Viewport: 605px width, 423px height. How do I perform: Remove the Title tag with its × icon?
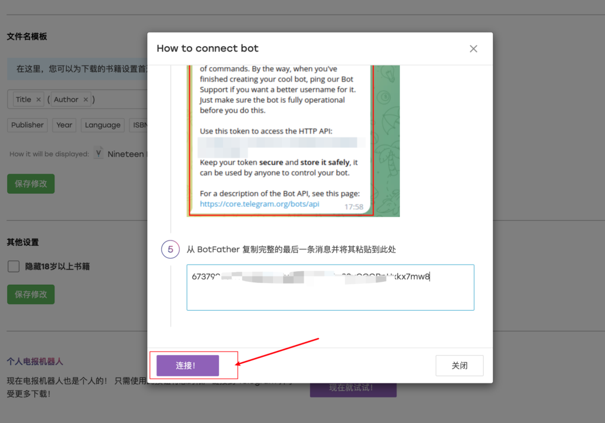[38, 100]
